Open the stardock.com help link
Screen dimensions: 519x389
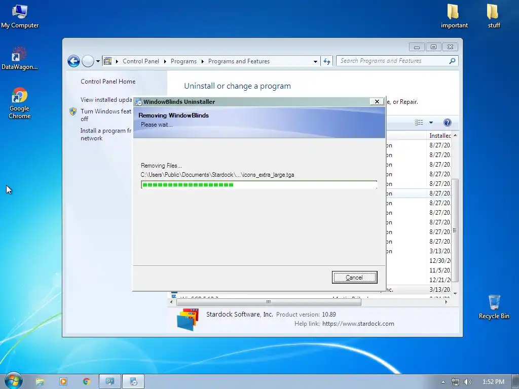(x=358, y=324)
